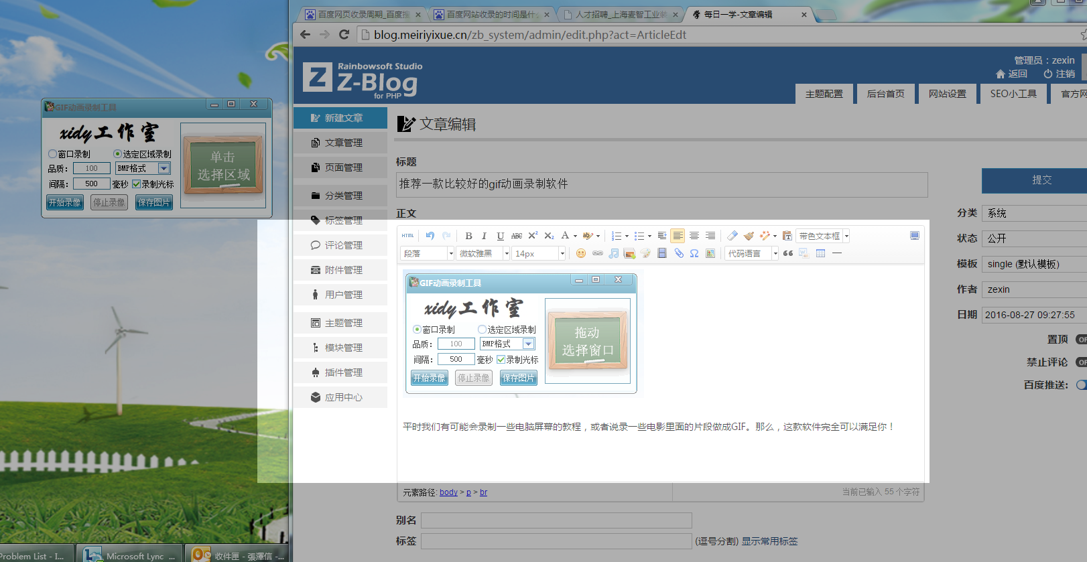
Task: Click the browser reload button
Action: (x=344, y=35)
